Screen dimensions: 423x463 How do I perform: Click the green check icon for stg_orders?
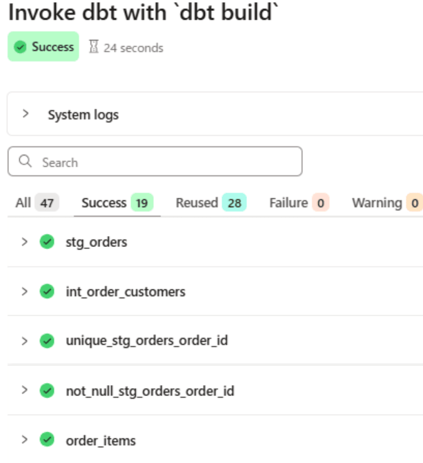click(x=47, y=242)
